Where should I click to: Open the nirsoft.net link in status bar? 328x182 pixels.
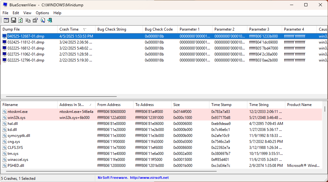[149, 178]
